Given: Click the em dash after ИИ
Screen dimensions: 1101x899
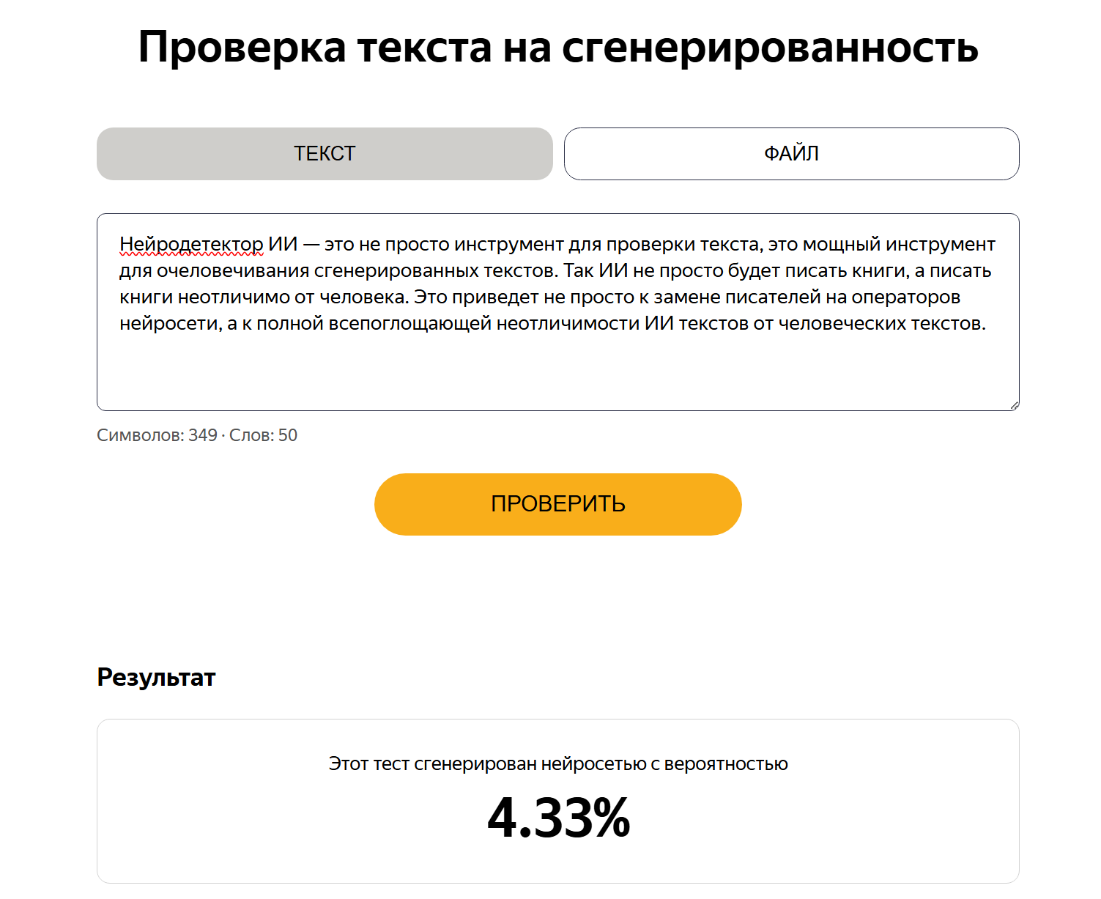Looking at the screenshot, I should pos(311,245).
